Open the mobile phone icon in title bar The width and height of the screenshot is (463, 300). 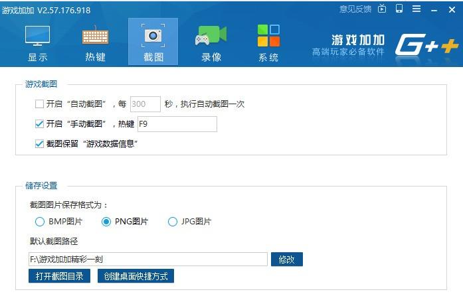tap(399, 9)
